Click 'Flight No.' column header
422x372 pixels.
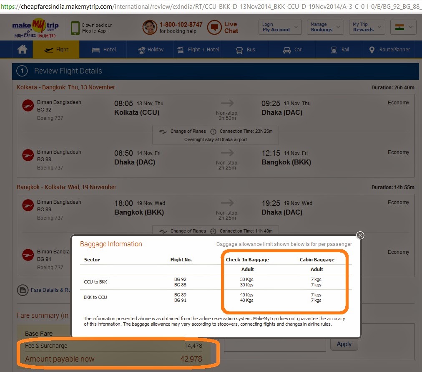pyautogui.click(x=181, y=260)
